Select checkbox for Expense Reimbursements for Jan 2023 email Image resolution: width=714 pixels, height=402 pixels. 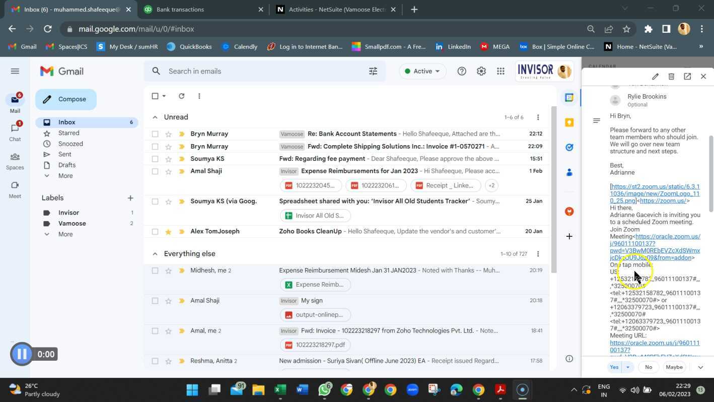tap(155, 171)
